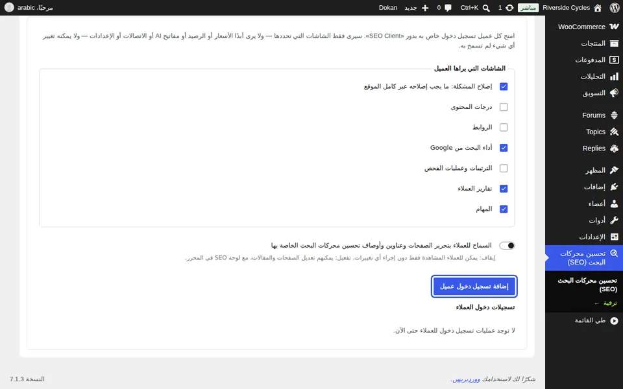Screen dimensions: 623x389
Task: Open the comments bubble icon
Action: 448,8
